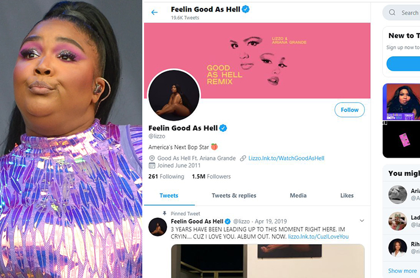Click the Search Twitter field
420x278 pixels.
point(401,12)
